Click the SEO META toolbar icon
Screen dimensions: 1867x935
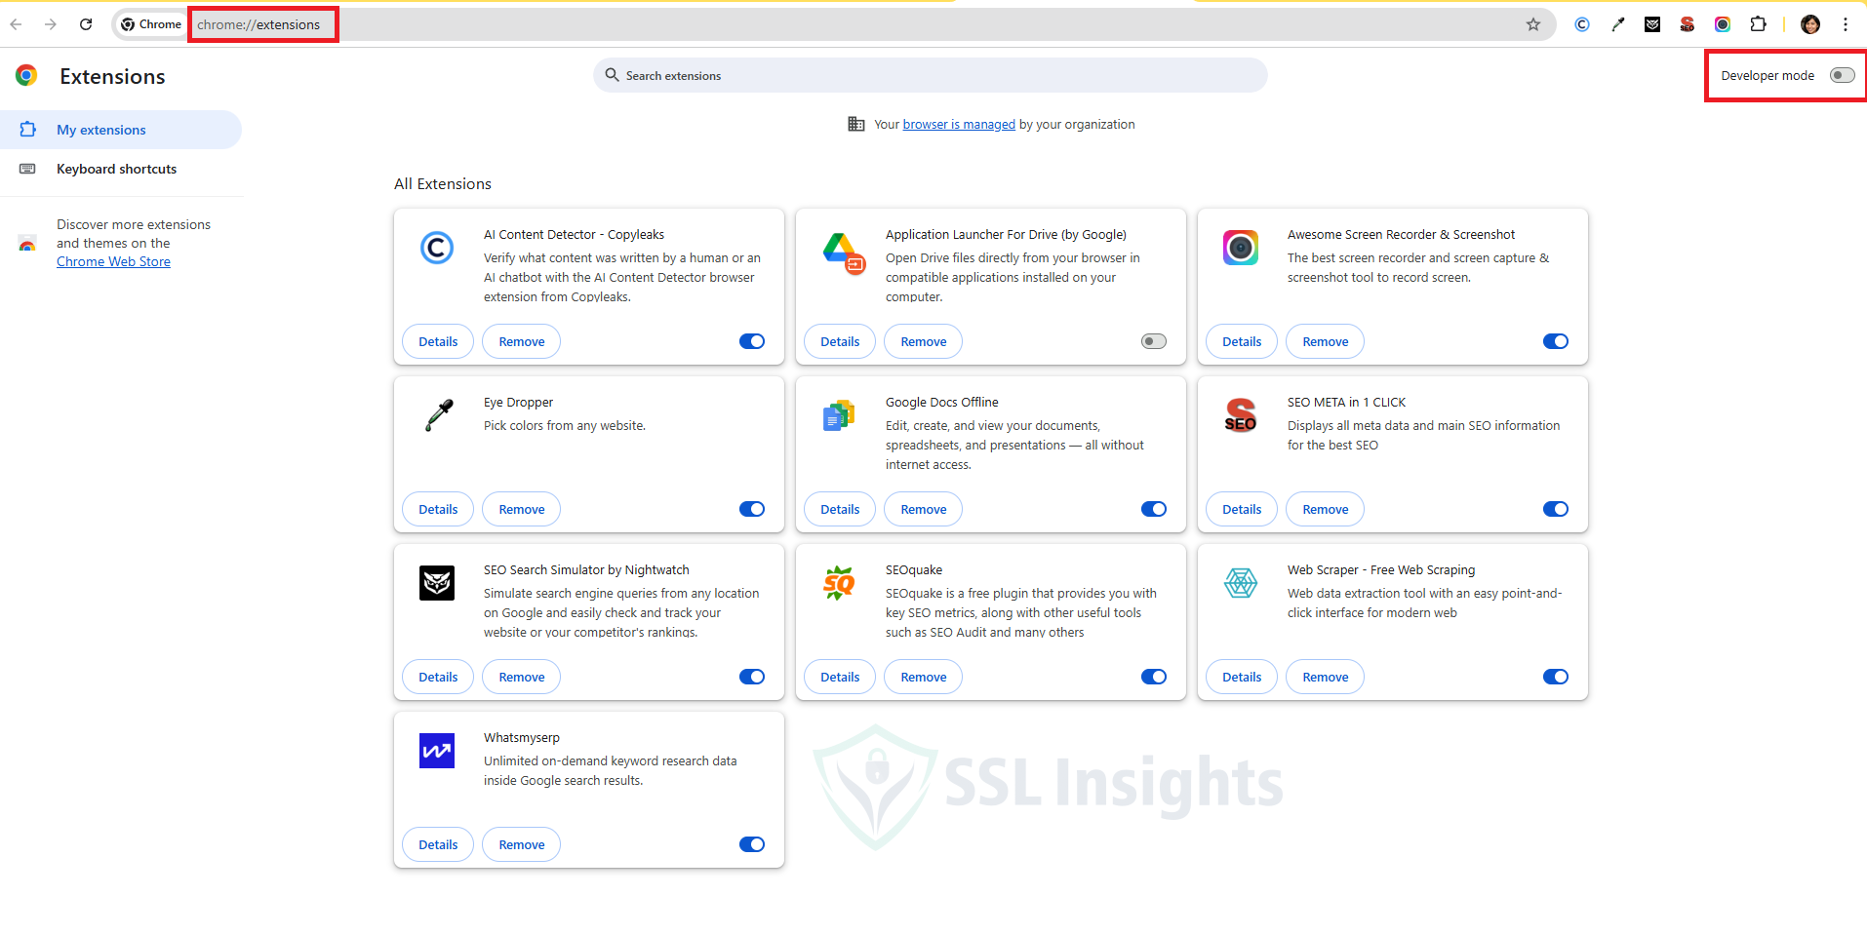pyautogui.click(x=1688, y=24)
